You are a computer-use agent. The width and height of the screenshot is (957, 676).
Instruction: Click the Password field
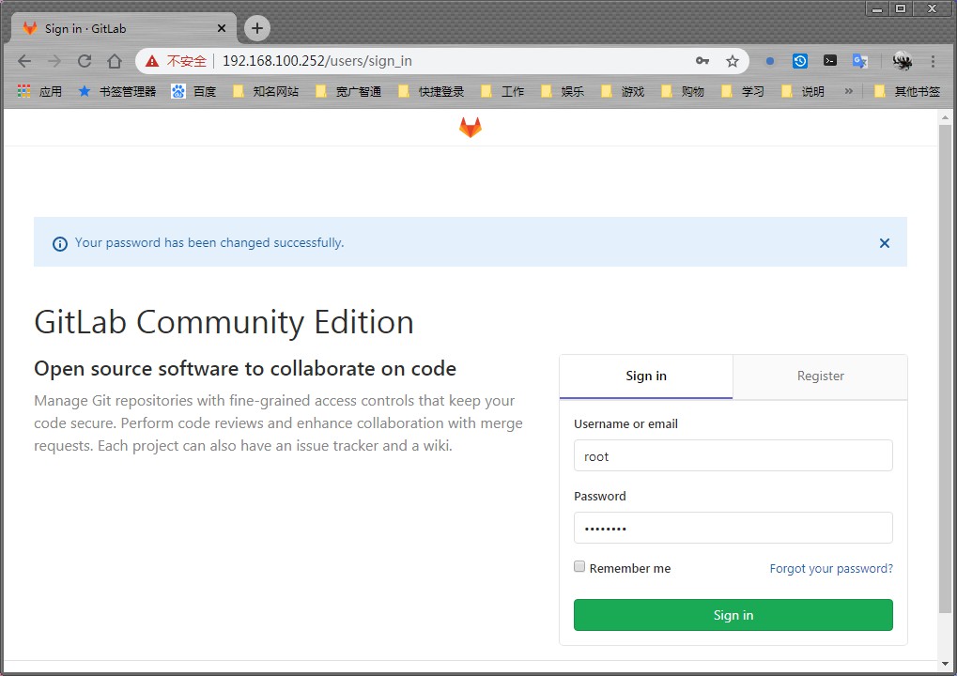click(733, 528)
